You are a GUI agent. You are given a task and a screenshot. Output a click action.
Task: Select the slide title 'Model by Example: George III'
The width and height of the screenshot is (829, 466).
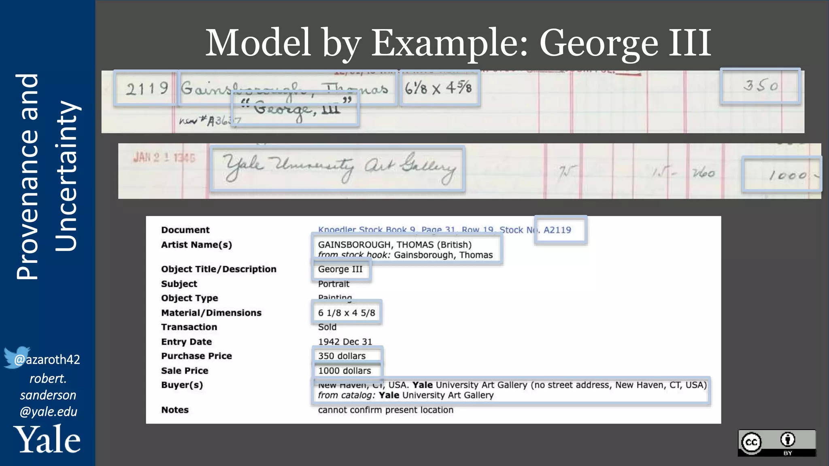(x=458, y=43)
